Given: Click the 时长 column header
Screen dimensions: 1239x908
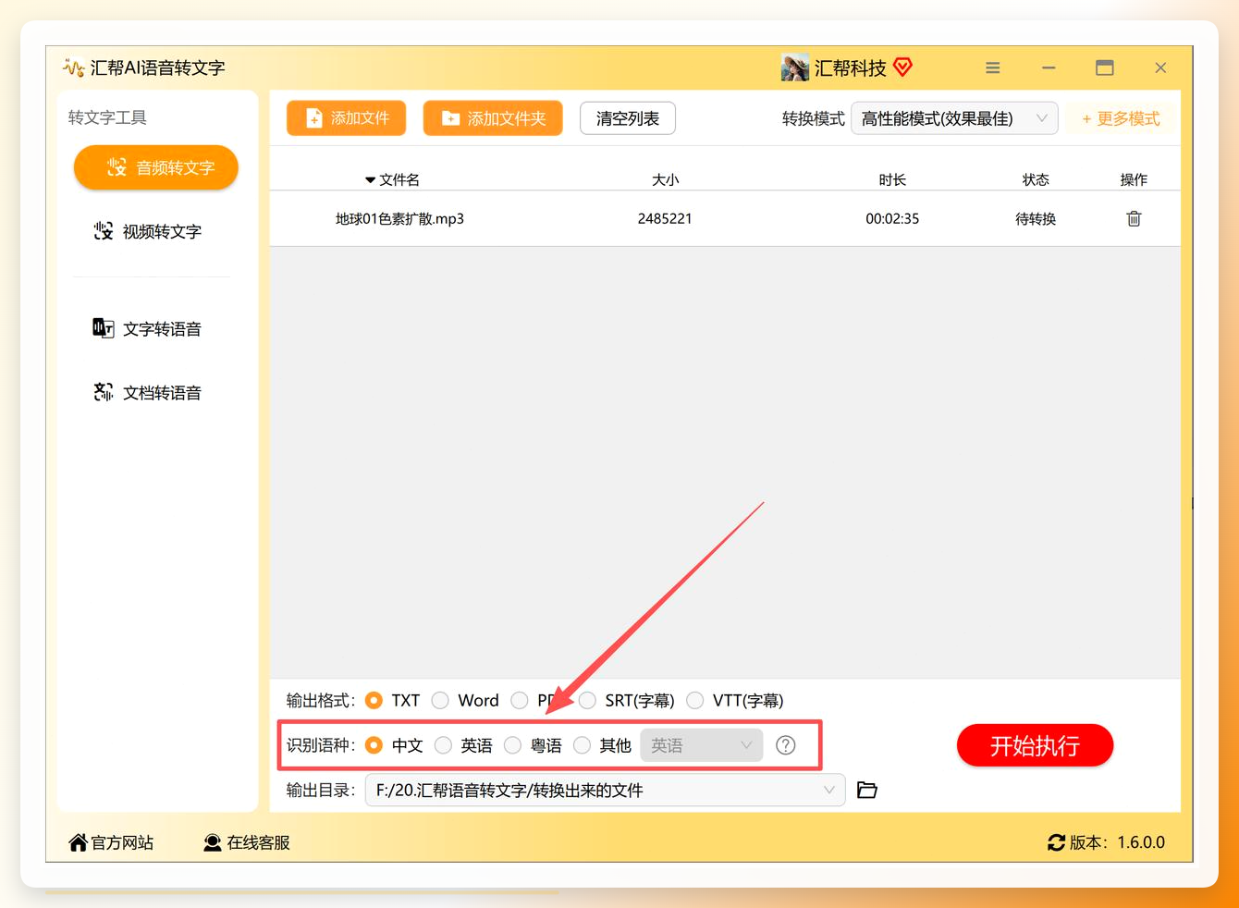Looking at the screenshot, I should pyautogui.click(x=892, y=179).
